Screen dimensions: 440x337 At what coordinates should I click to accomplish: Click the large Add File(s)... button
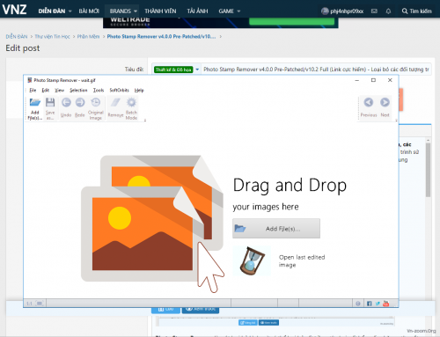click(276, 229)
